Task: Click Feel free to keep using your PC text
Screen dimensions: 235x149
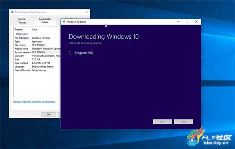Action: (85, 43)
